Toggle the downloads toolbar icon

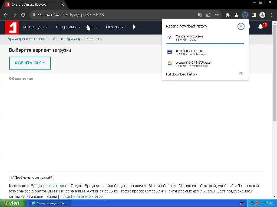245,15
